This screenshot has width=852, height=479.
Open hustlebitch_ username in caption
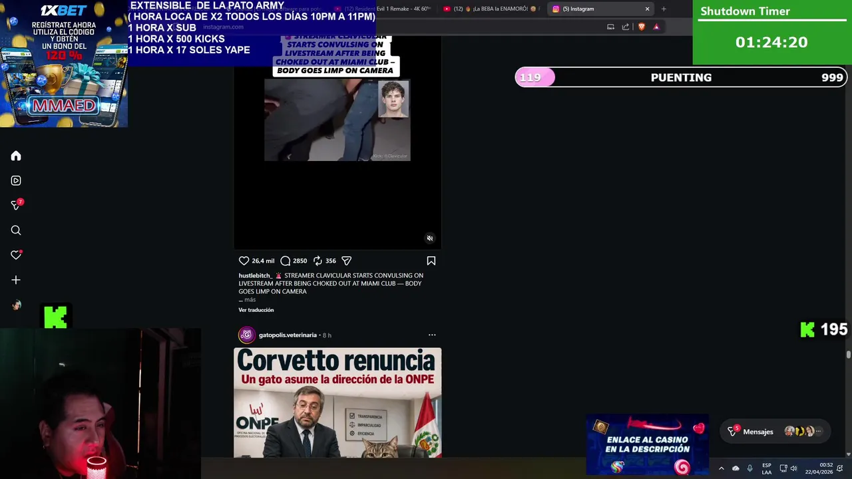255,275
